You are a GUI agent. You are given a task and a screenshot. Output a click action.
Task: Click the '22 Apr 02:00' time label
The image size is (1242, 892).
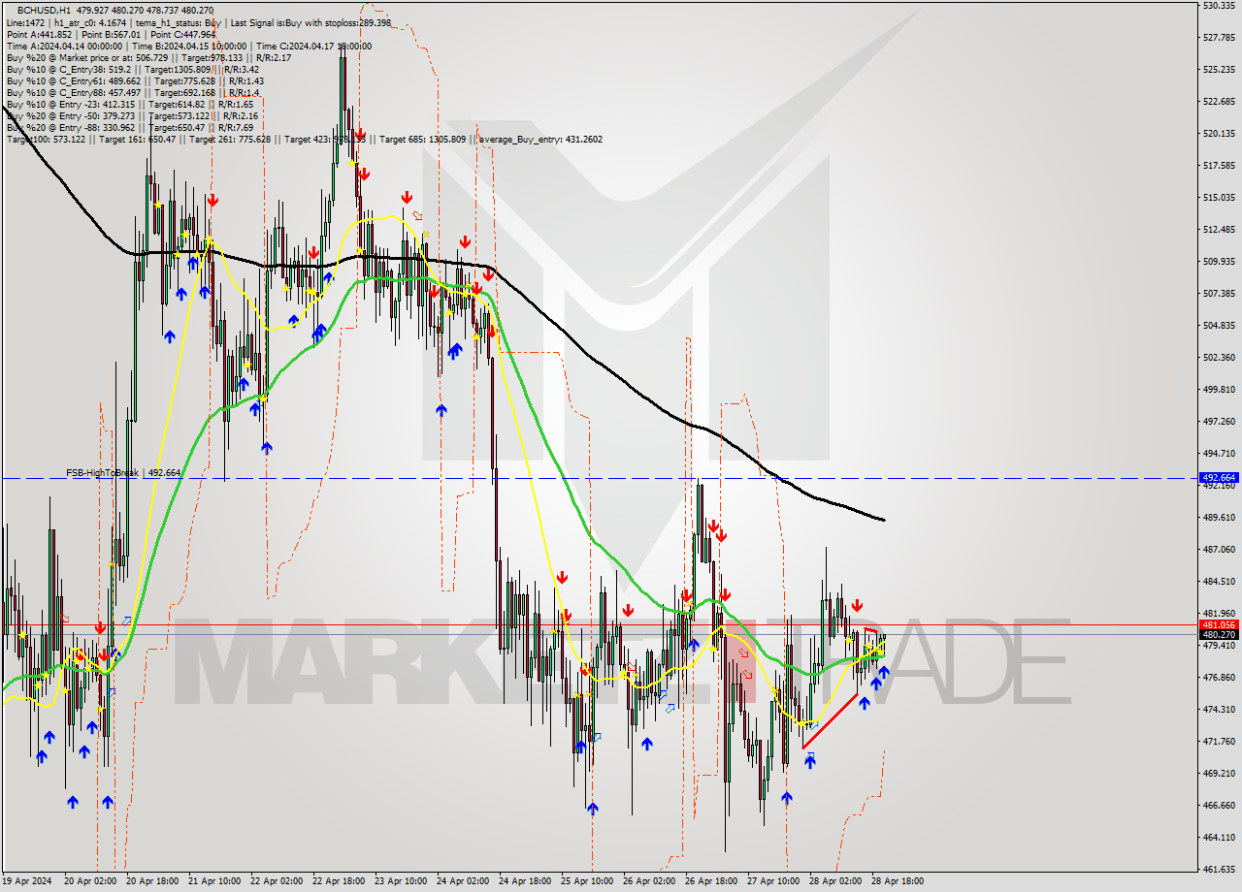(x=277, y=881)
